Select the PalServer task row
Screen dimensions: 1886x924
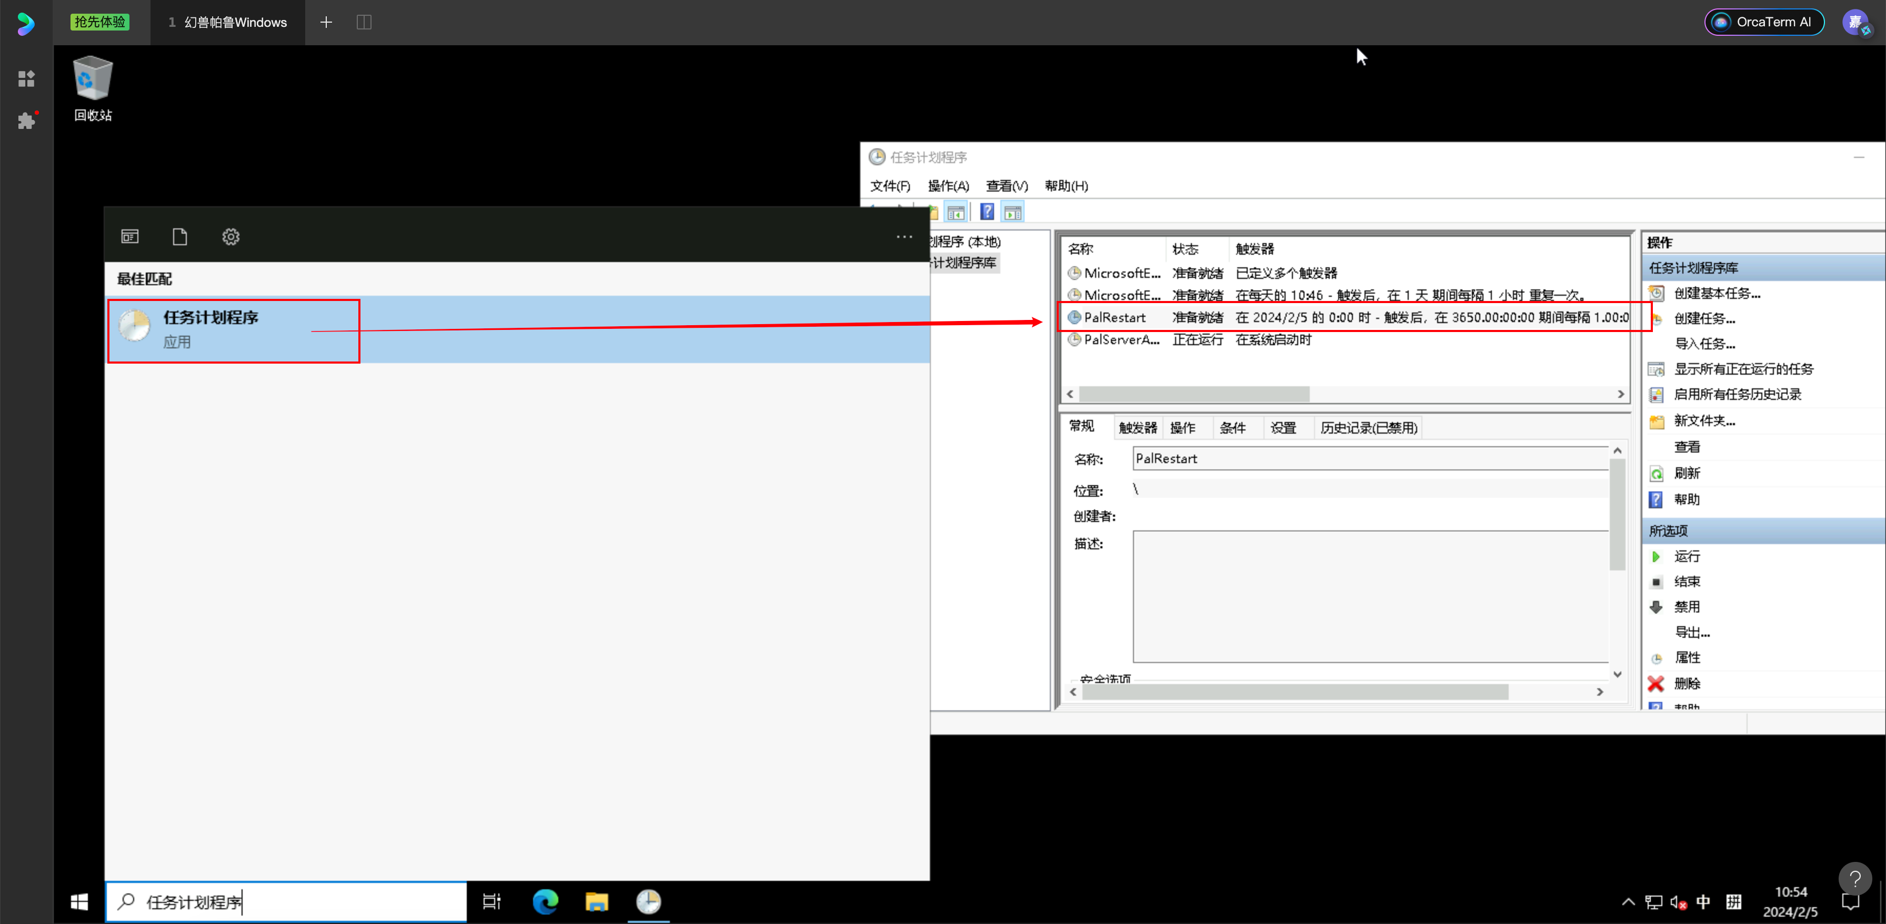1121,340
